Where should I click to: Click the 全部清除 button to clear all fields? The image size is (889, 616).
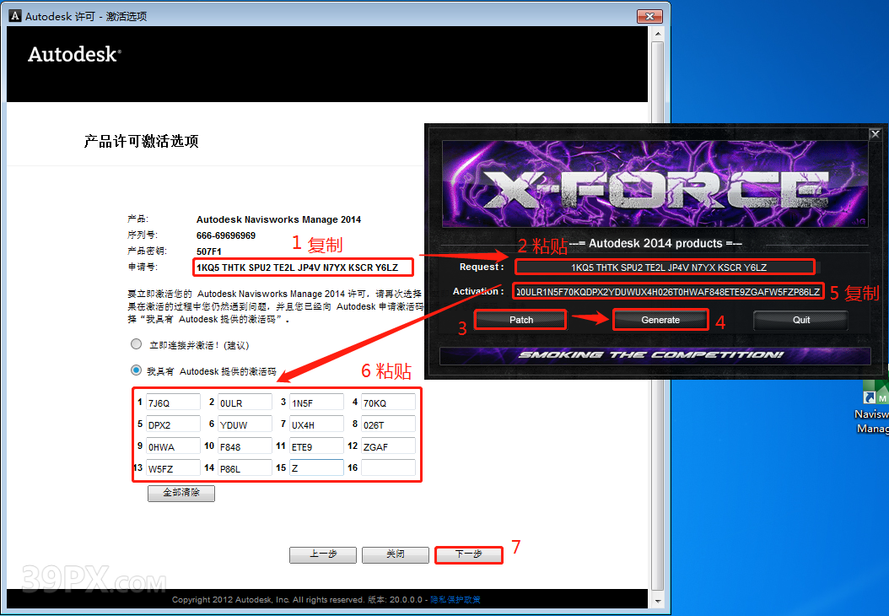pyautogui.click(x=180, y=493)
